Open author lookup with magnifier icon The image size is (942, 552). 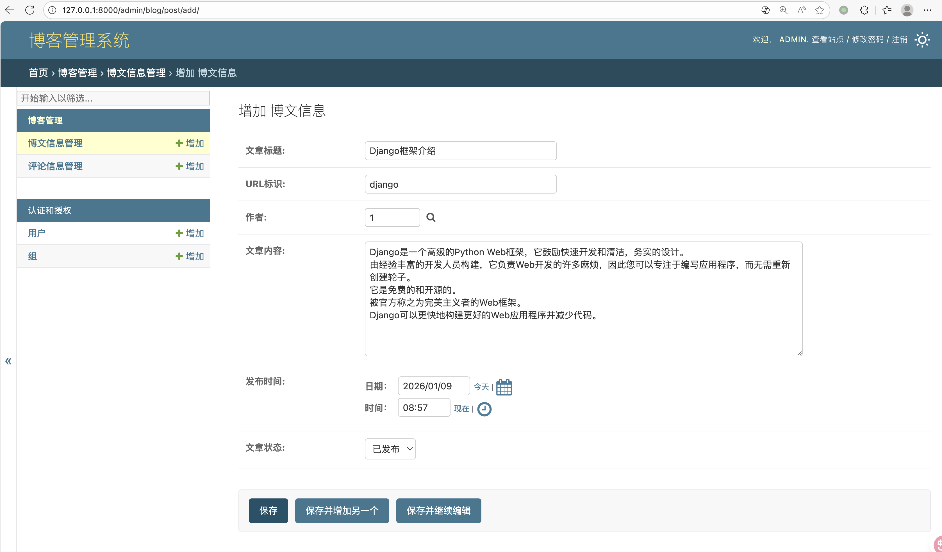coord(431,217)
